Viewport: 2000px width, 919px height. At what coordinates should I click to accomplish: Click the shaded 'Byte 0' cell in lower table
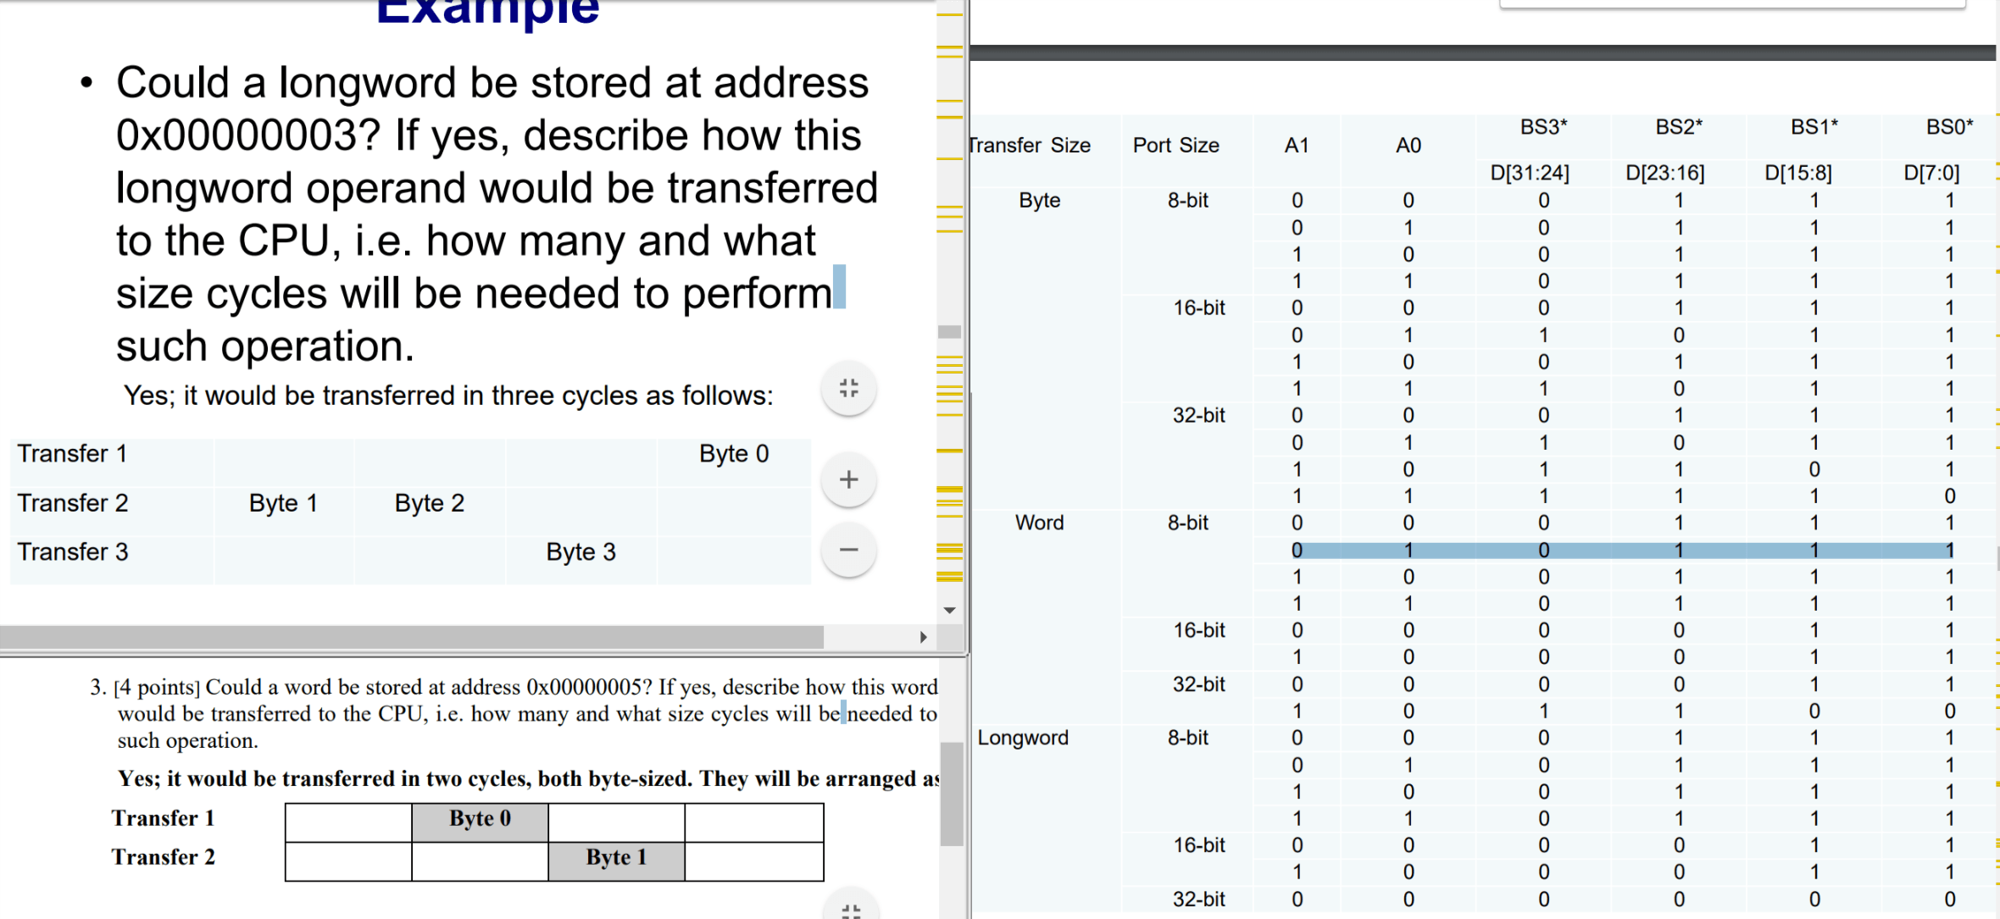pos(481,822)
